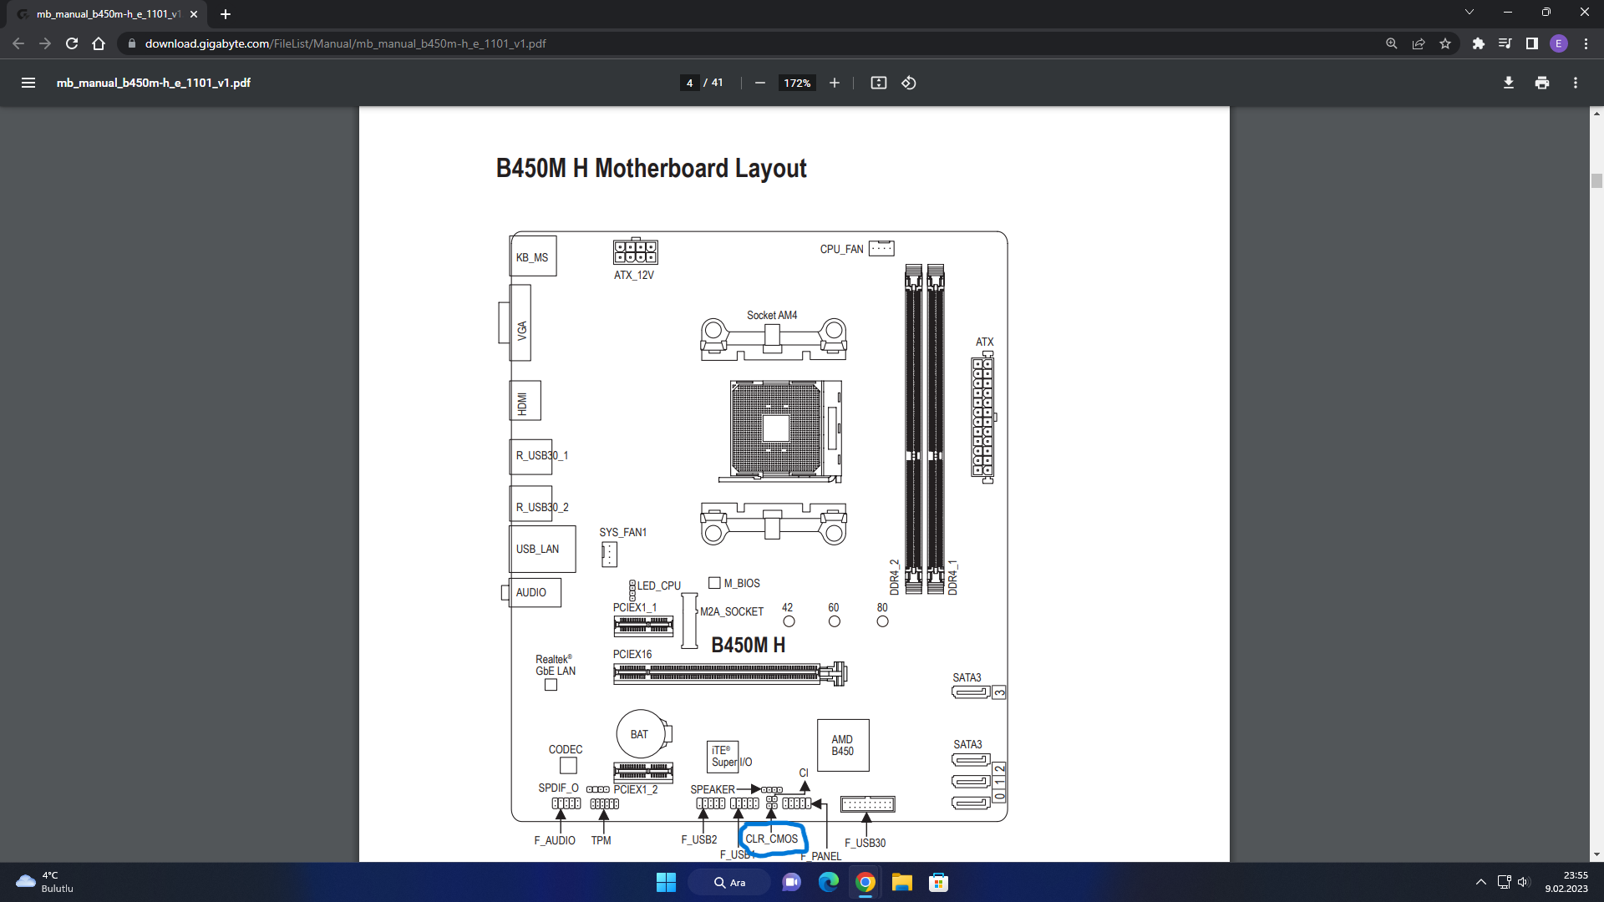
Task: Open the media control icon
Action: pos(1505,43)
